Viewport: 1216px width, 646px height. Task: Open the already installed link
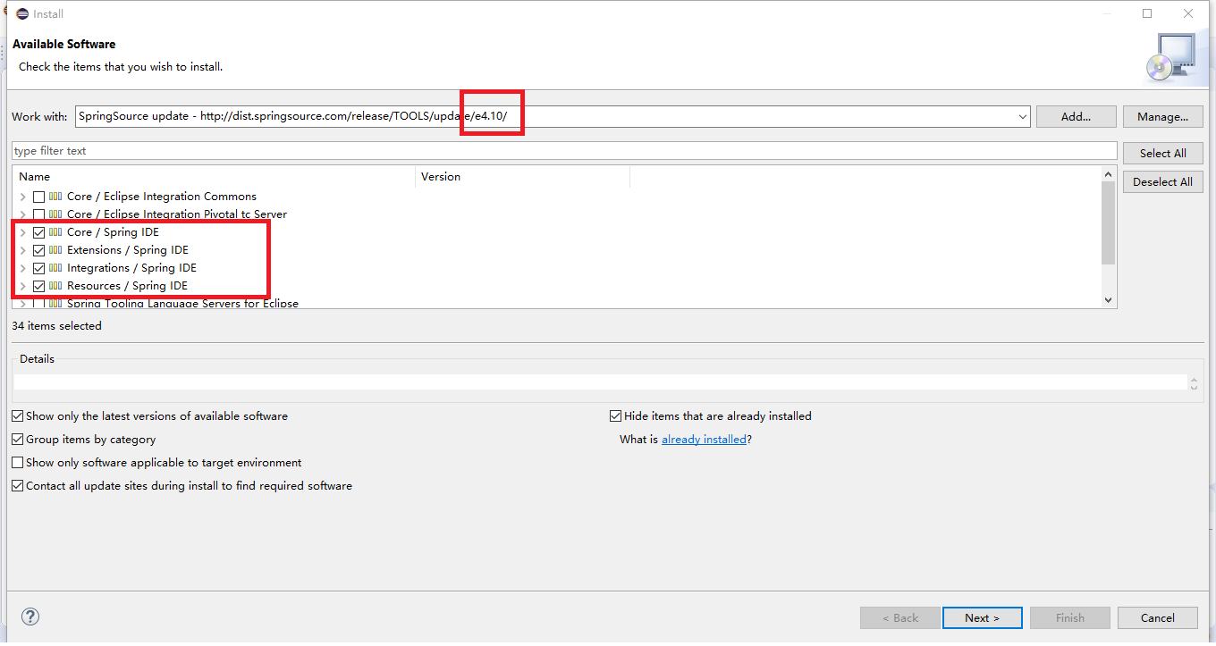pos(704,440)
